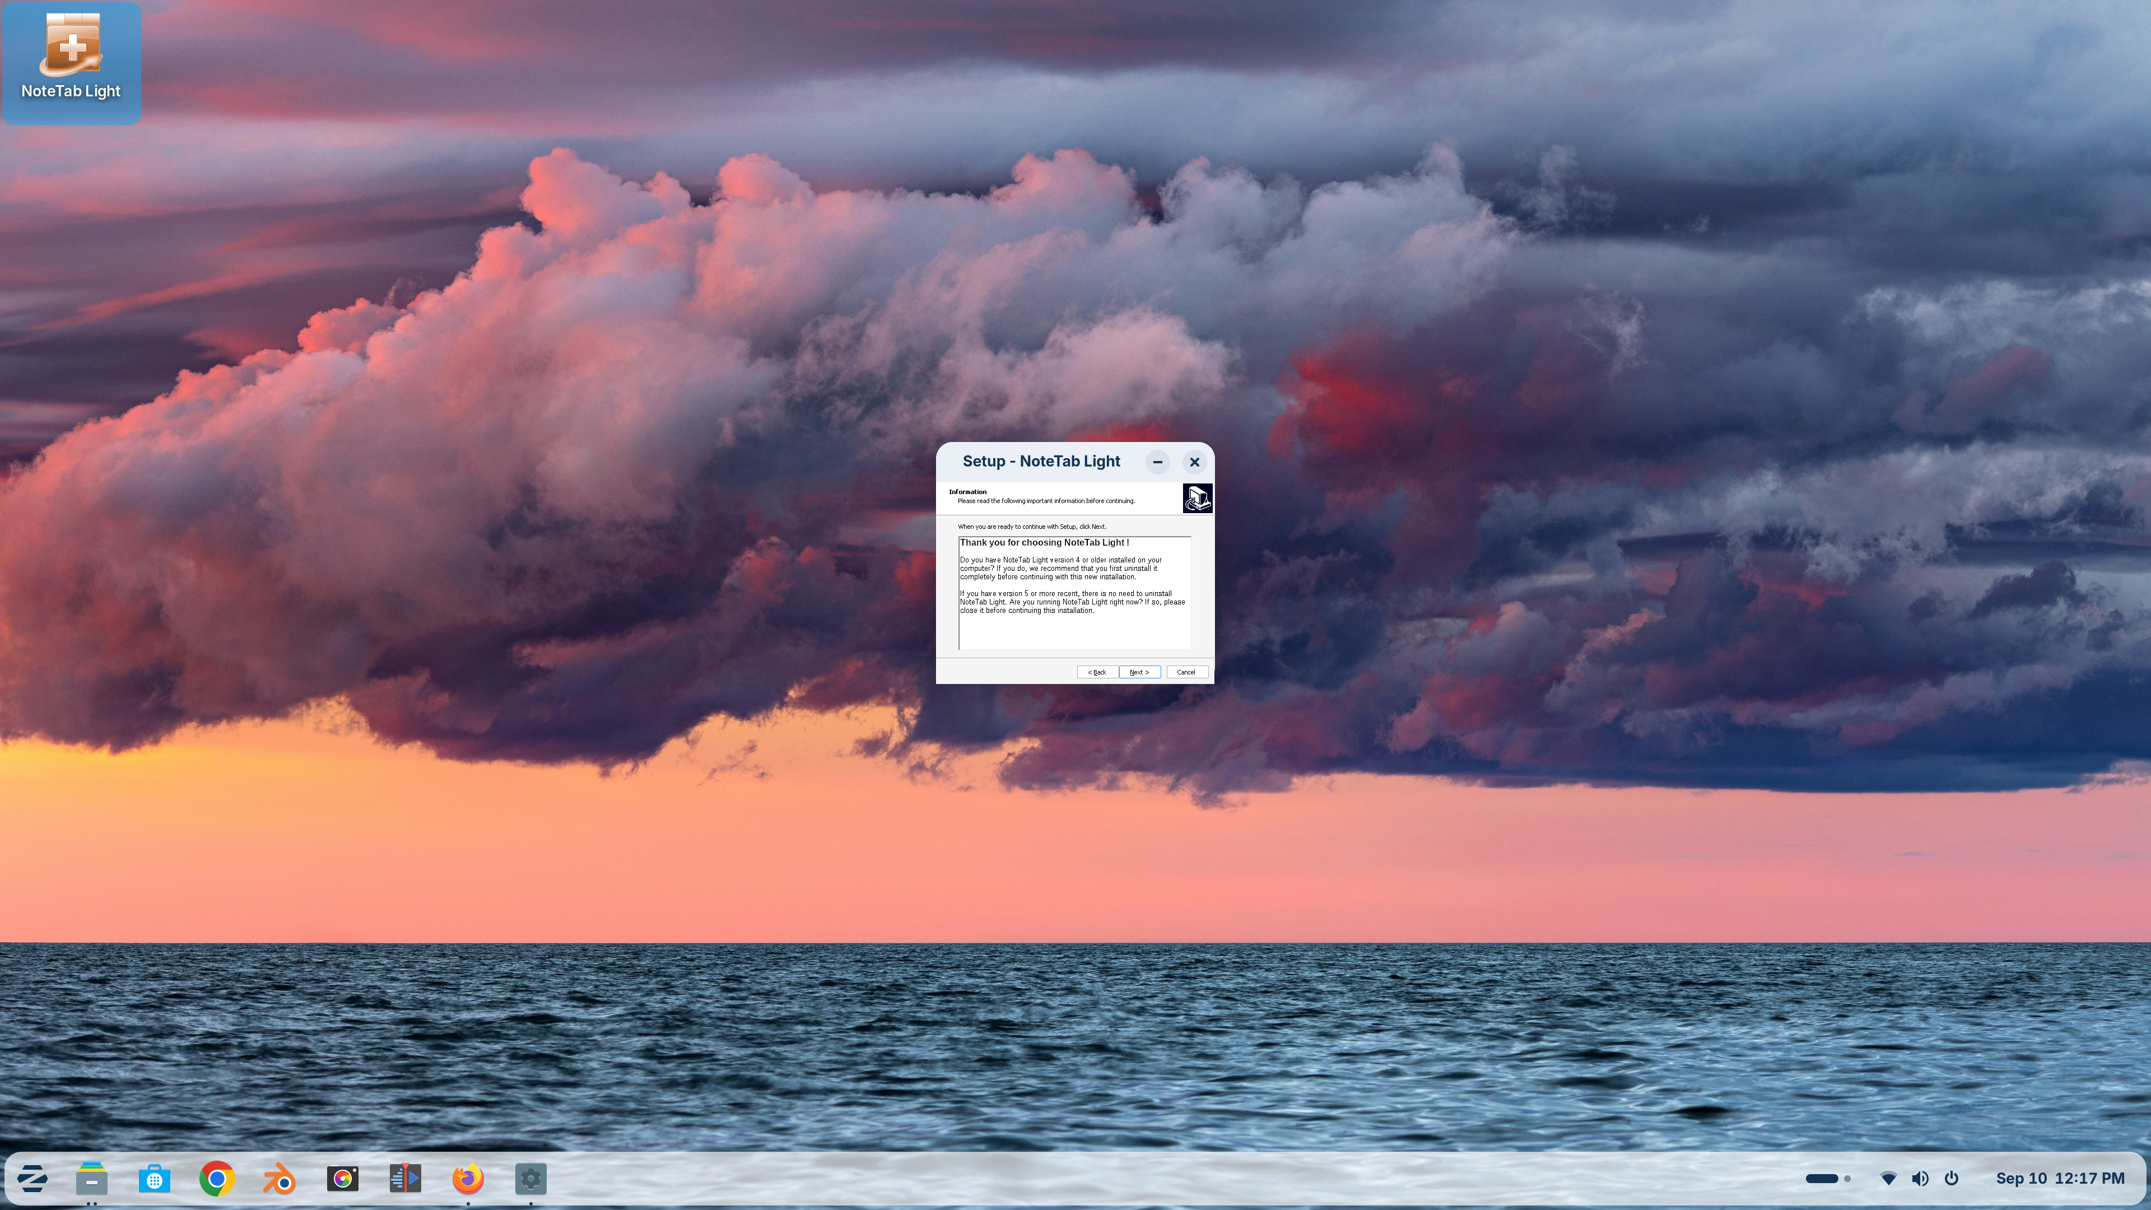Open the Files manager from the taskbar
The width and height of the screenshot is (2151, 1210).
coord(92,1179)
